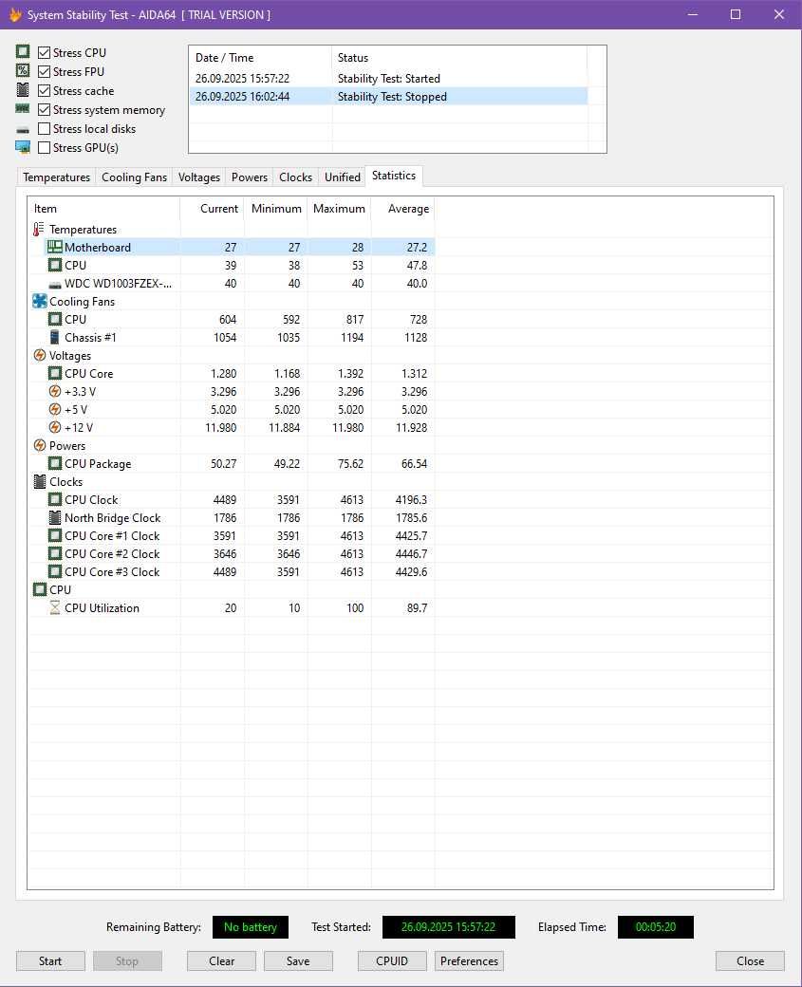Screen dimensions: 802x987
Task: Click the CPU Clock row icon
Action: point(55,500)
